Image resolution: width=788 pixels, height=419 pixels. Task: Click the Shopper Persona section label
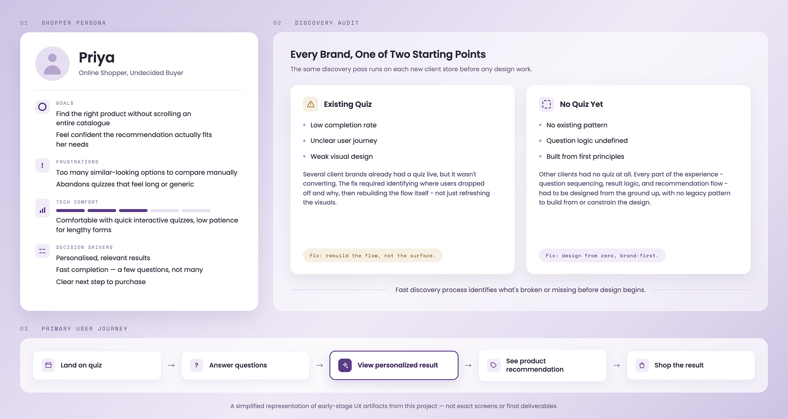74,23
